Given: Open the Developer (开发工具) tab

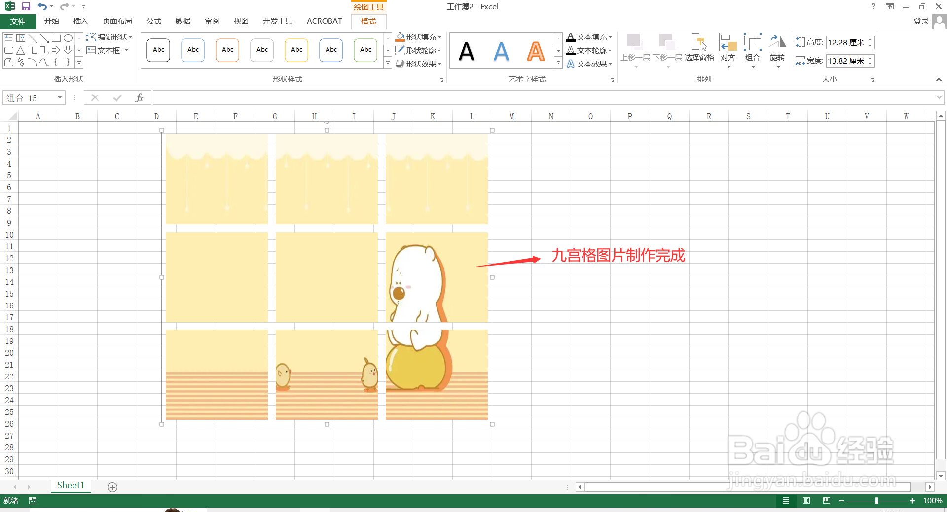Looking at the screenshot, I should point(278,21).
